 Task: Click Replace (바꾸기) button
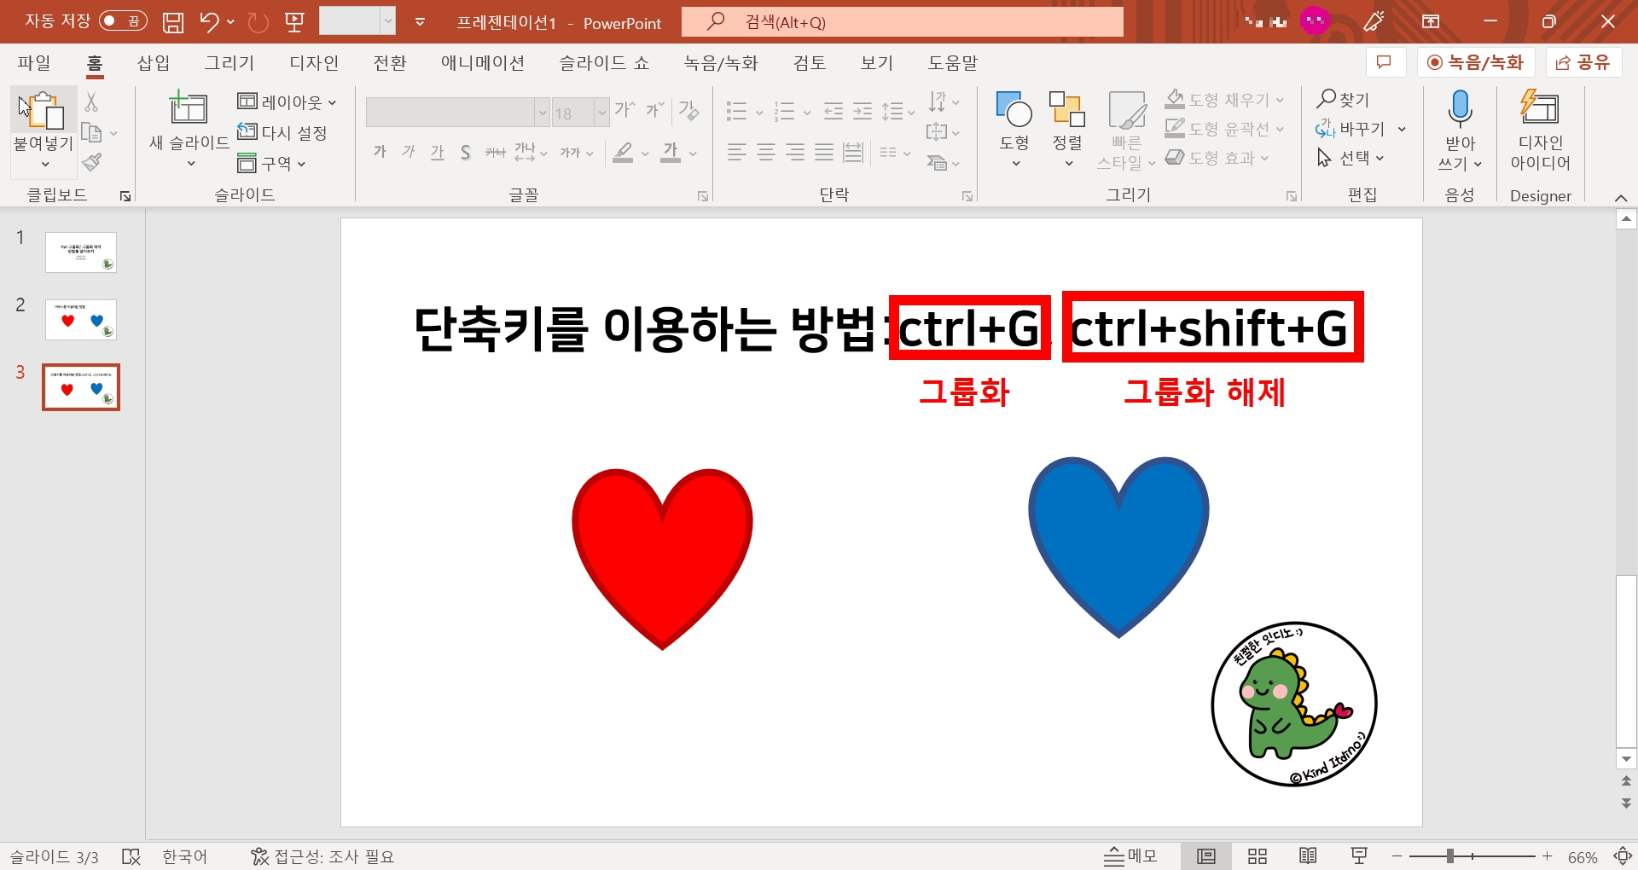(1350, 129)
